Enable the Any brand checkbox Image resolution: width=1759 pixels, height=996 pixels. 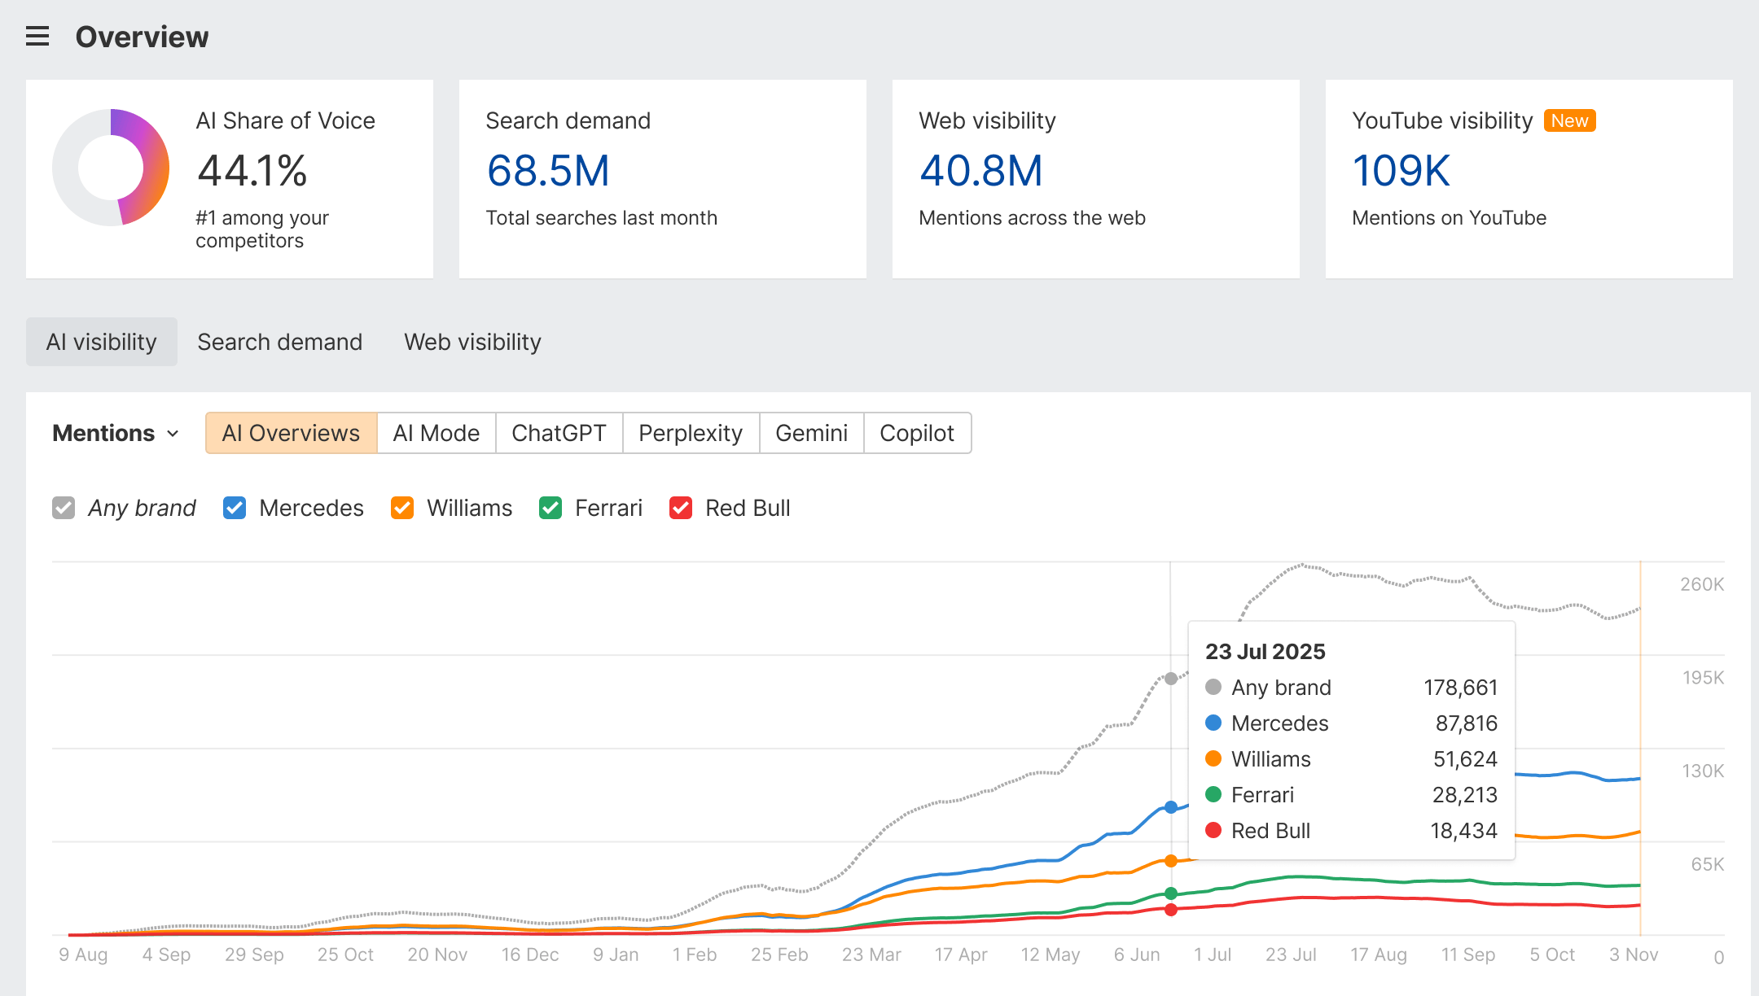coord(63,508)
